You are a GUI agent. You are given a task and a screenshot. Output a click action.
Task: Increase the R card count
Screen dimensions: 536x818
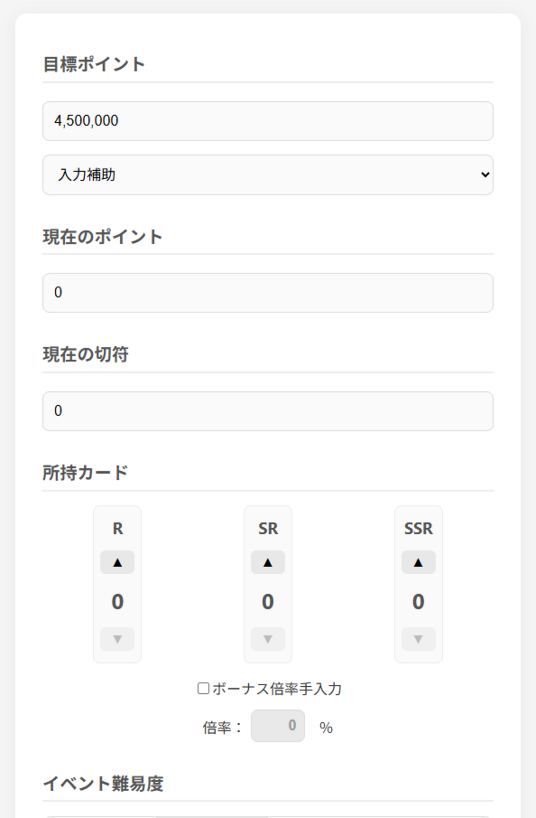pos(118,562)
